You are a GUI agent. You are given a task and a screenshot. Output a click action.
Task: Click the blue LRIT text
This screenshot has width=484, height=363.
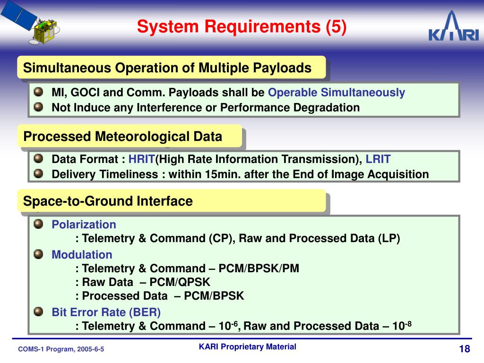click(x=378, y=159)
